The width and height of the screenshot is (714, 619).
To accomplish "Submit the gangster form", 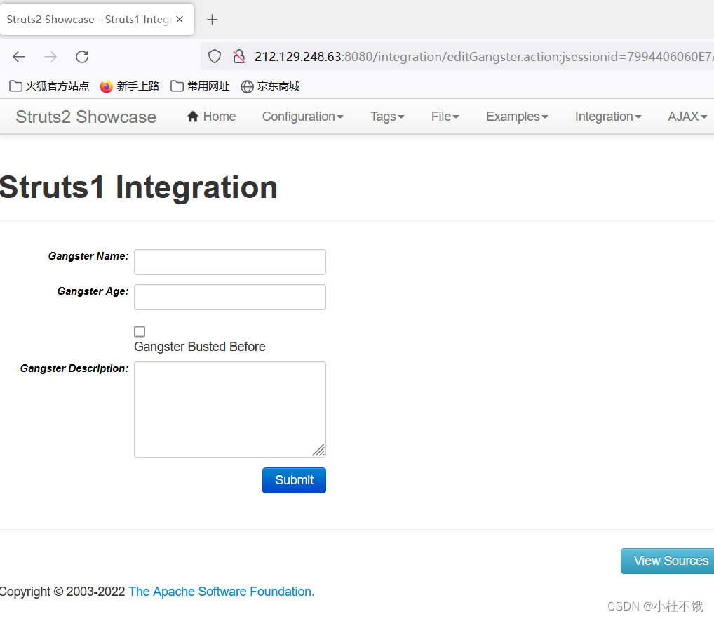I will [294, 480].
